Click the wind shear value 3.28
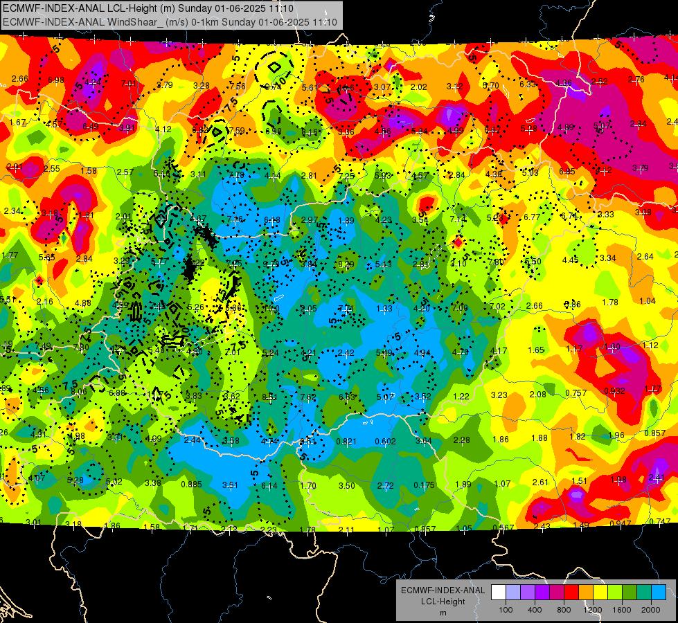This screenshot has width=678, height=623. [x=202, y=86]
